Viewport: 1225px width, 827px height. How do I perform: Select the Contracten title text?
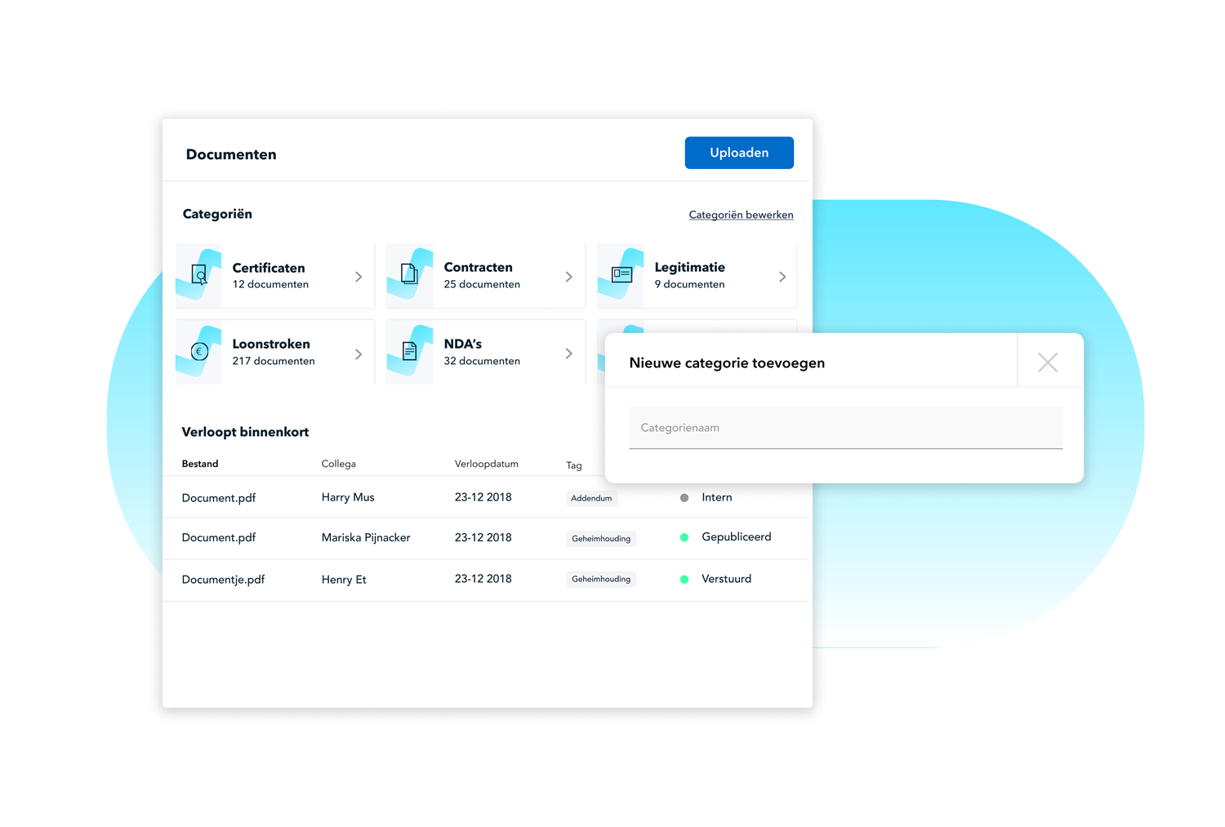click(x=479, y=267)
